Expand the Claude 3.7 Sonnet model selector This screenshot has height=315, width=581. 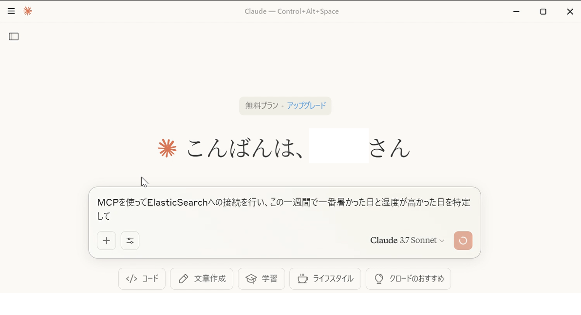click(x=407, y=240)
